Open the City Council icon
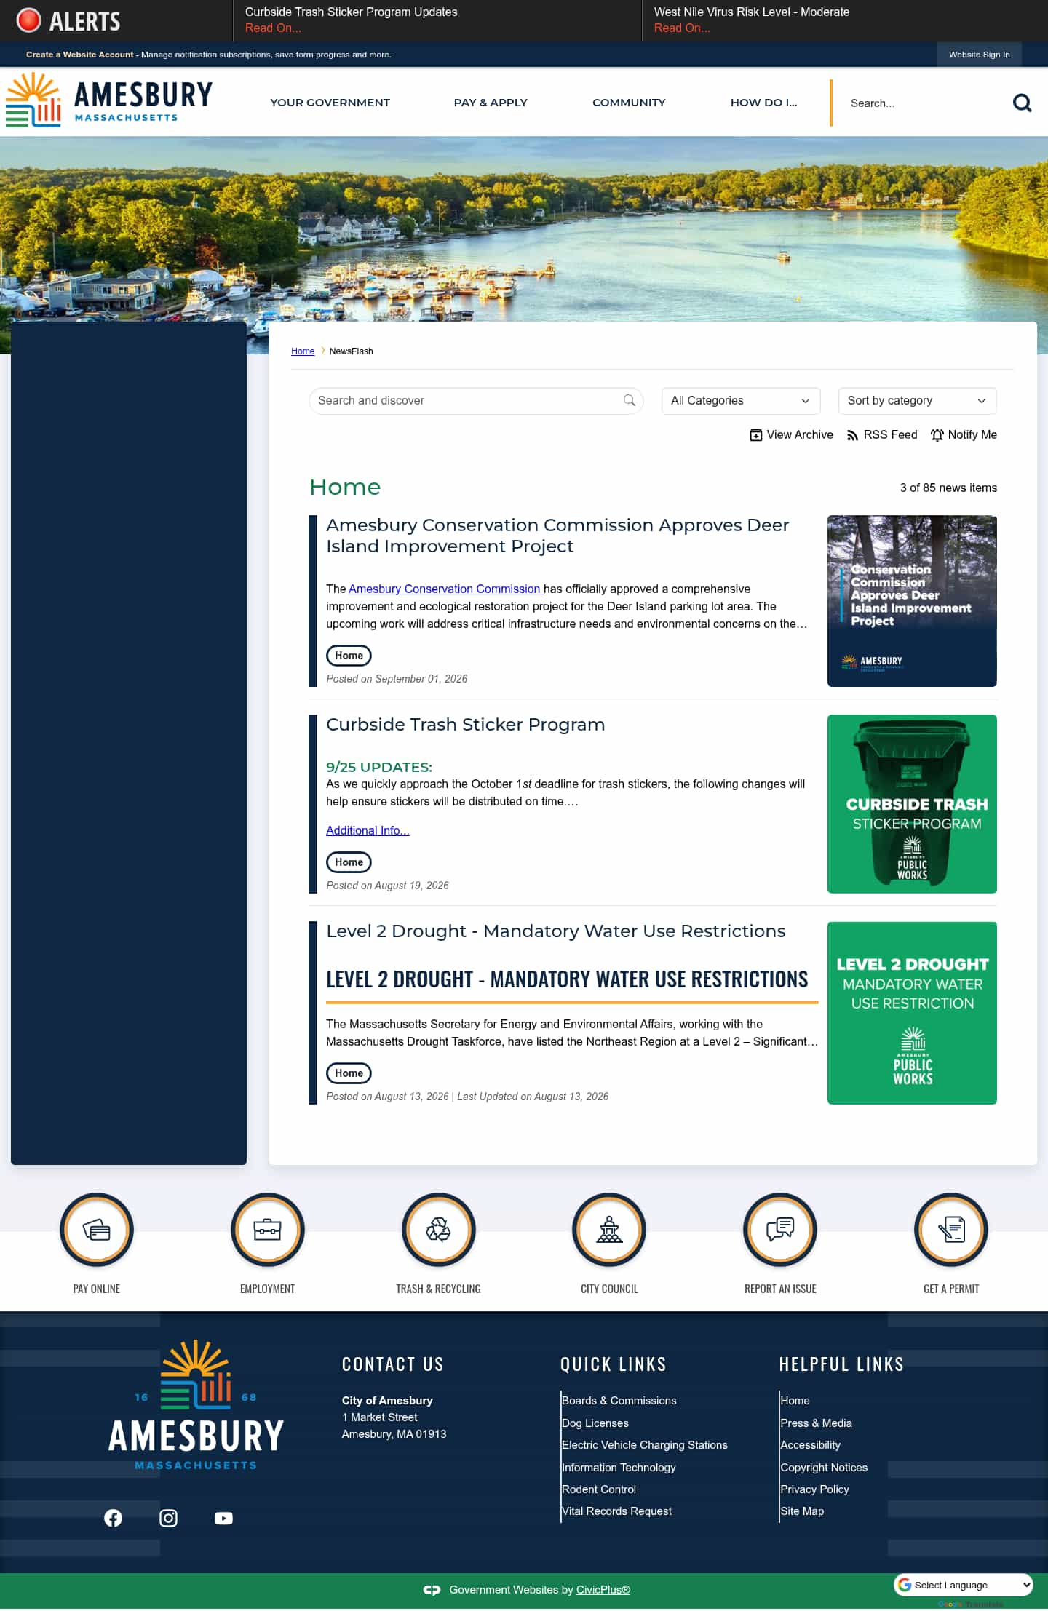The image size is (1048, 1611). [x=609, y=1230]
